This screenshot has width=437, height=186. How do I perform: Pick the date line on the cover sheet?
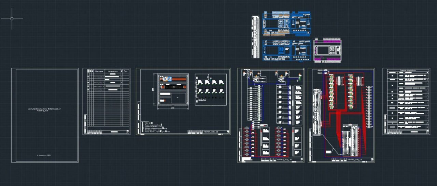click(x=44, y=155)
